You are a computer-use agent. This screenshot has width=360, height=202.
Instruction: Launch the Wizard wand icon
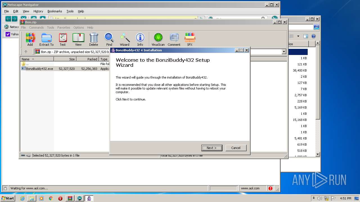point(125,39)
